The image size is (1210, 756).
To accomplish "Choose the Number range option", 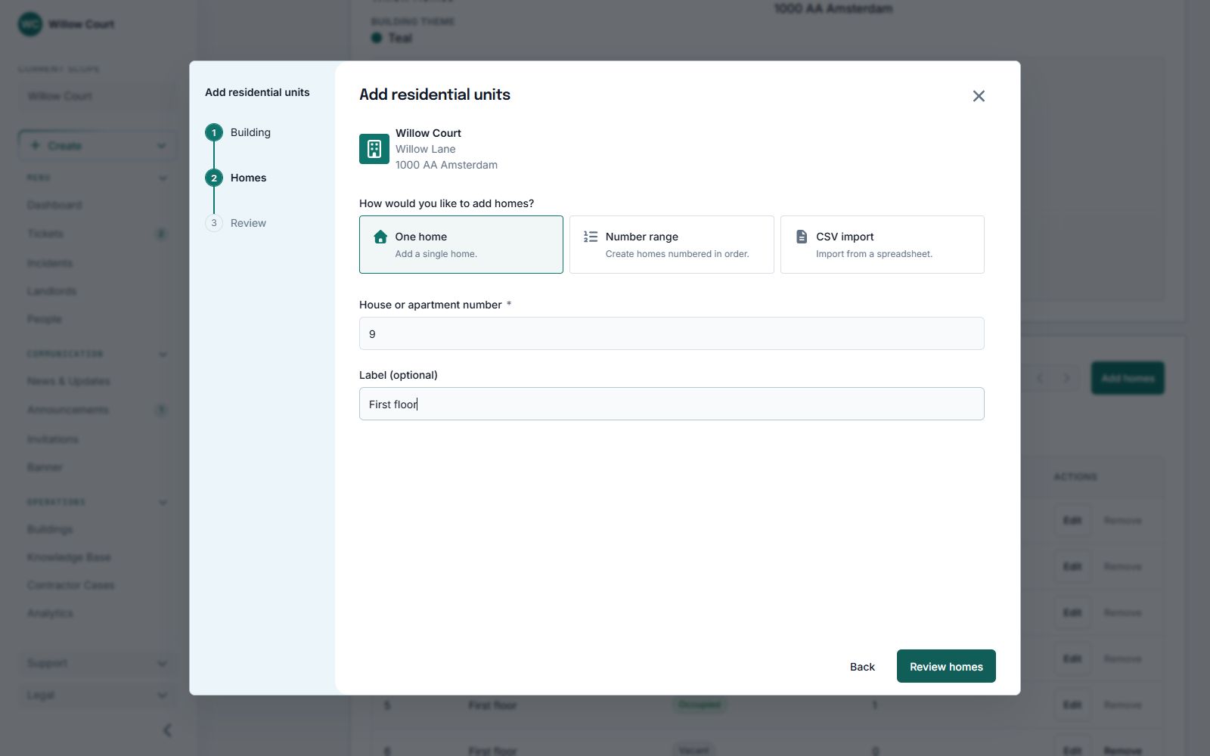I will [x=672, y=244].
